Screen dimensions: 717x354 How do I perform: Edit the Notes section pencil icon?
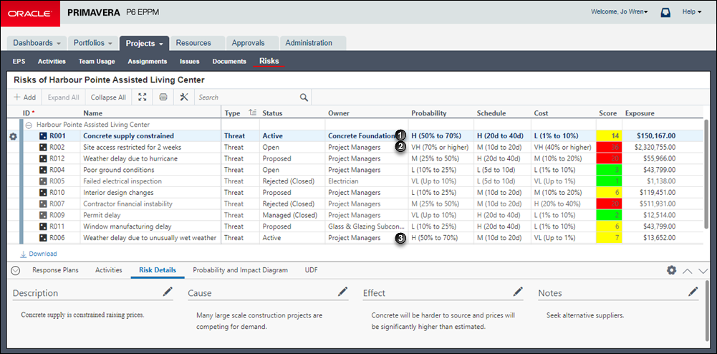coord(693,292)
